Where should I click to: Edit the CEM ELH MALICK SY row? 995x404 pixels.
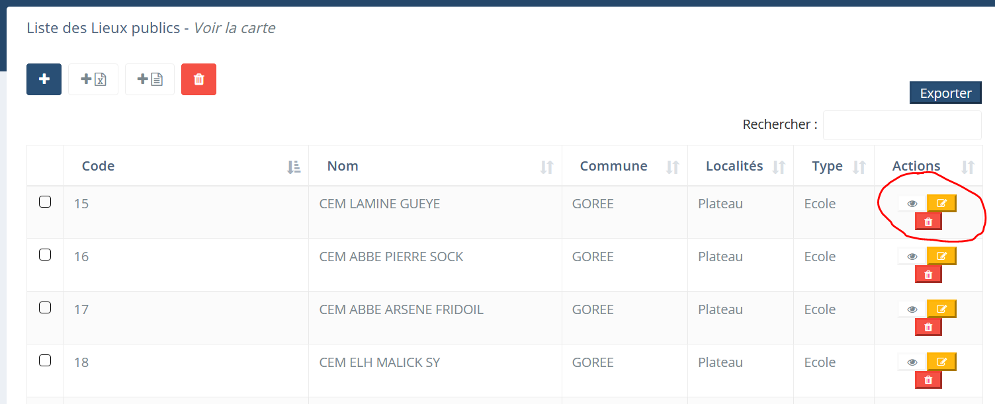tap(942, 362)
